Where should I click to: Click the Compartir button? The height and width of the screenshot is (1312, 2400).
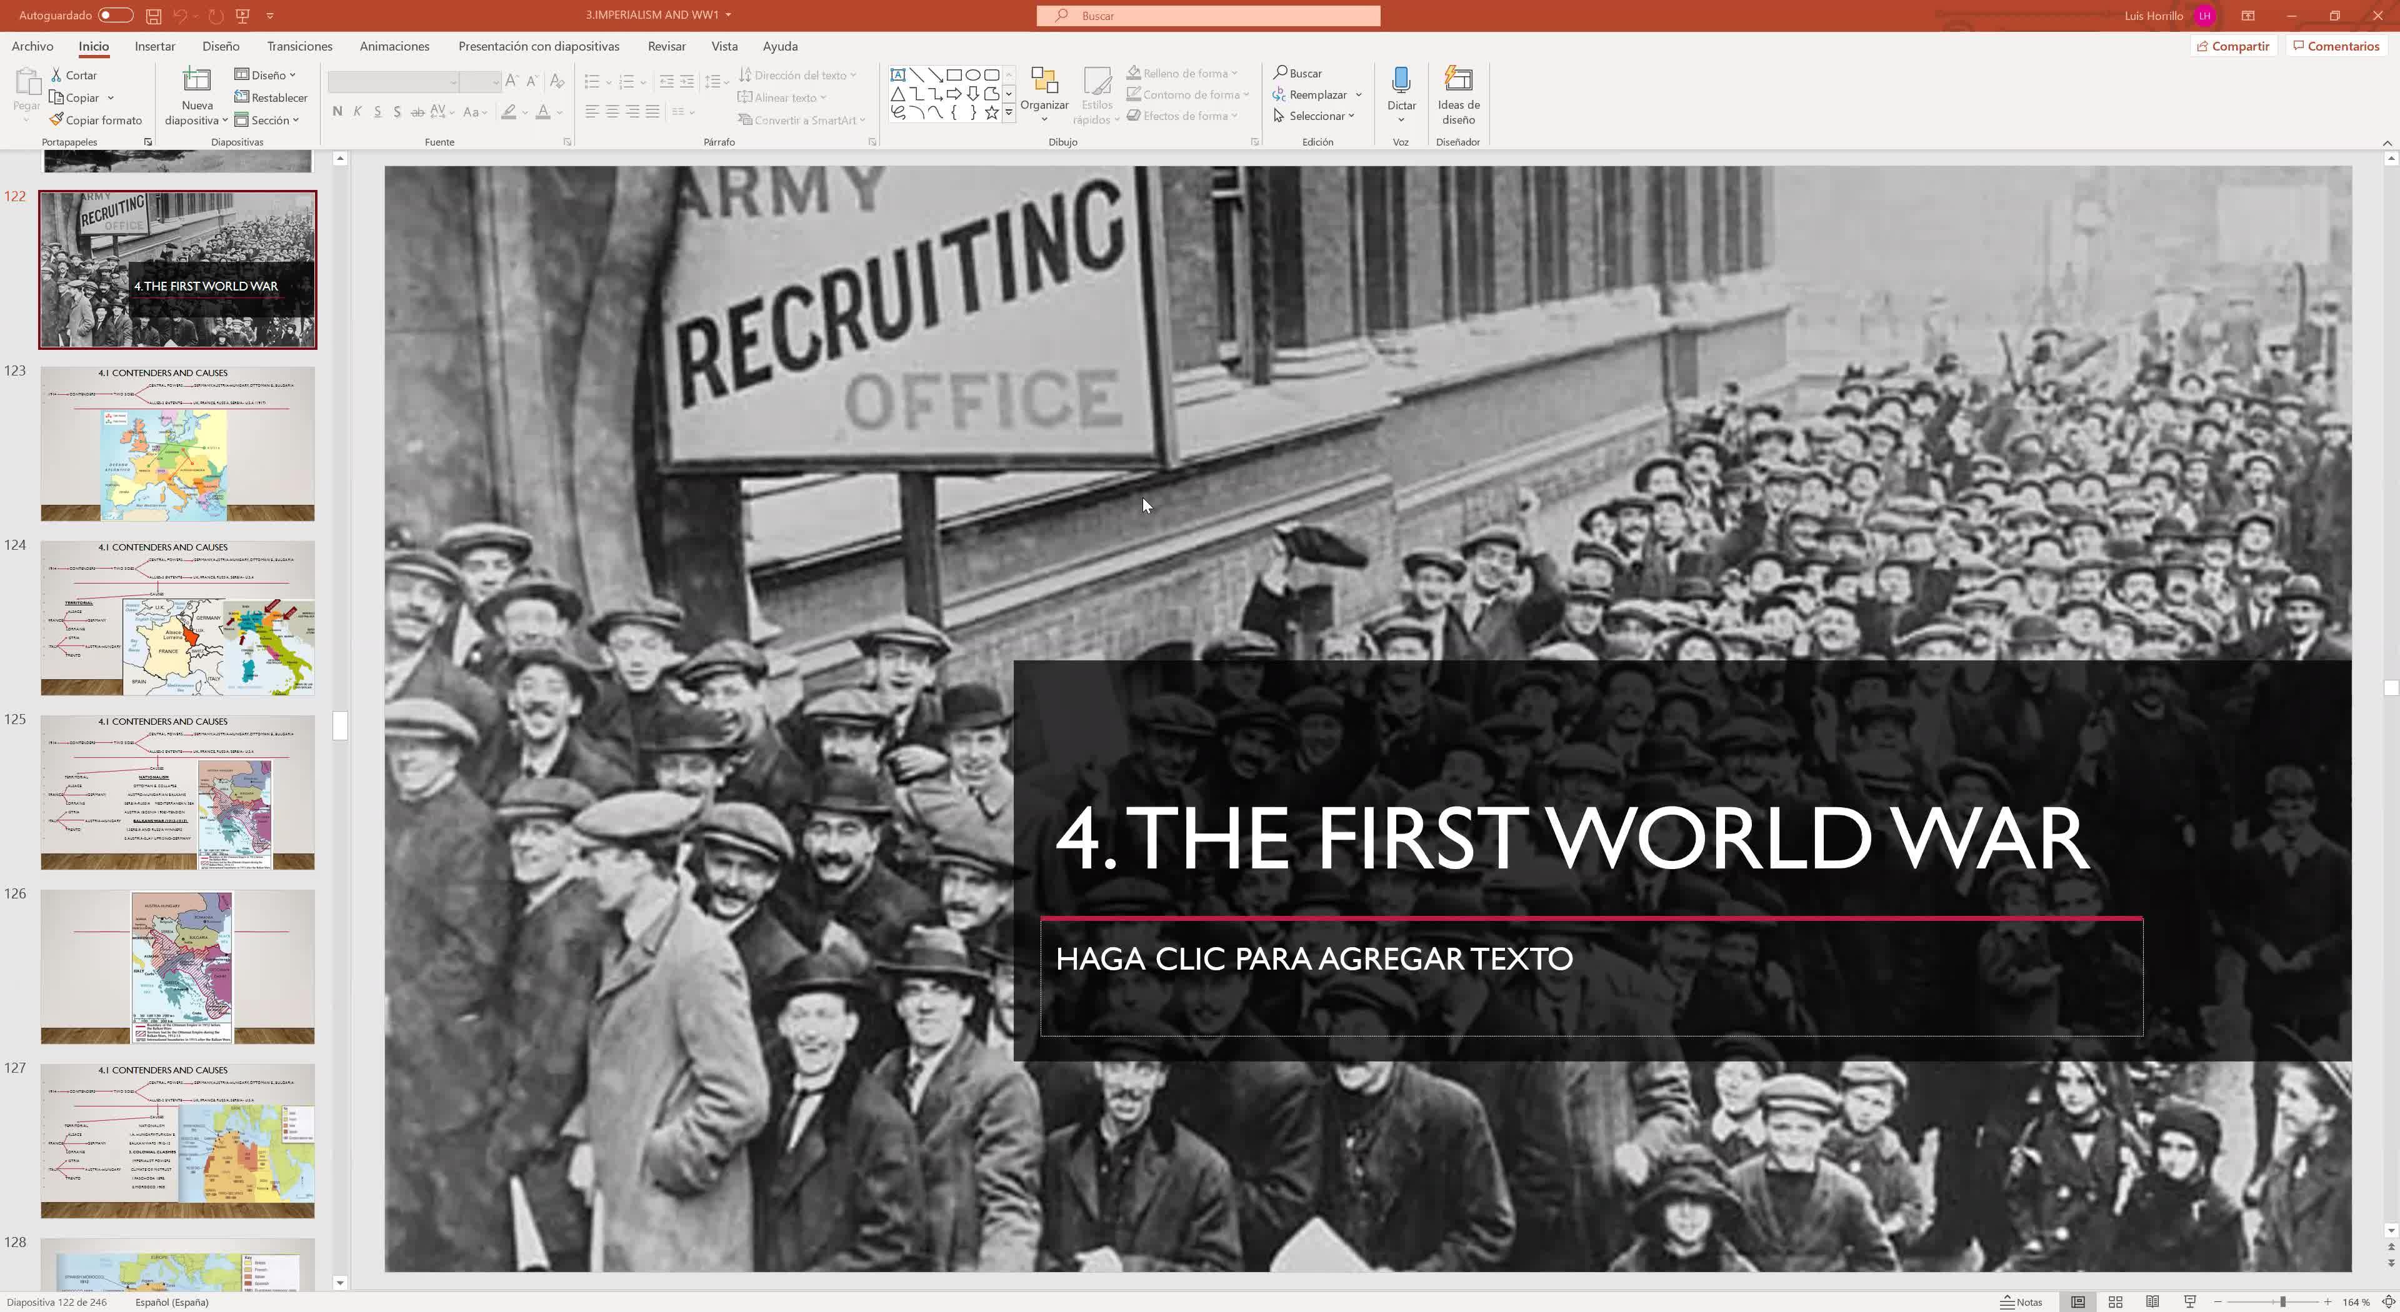(x=2232, y=47)
